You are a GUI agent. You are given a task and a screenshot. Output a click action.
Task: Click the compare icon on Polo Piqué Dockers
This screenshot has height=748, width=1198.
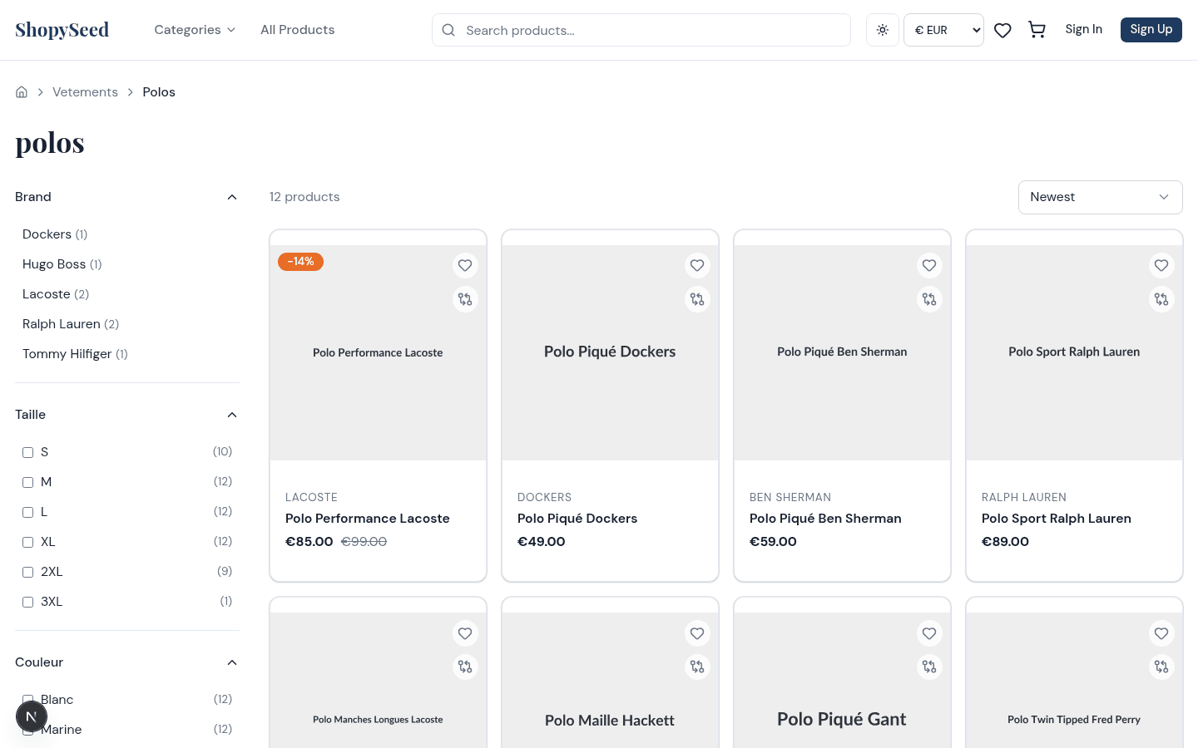click(x=697, y=299)
